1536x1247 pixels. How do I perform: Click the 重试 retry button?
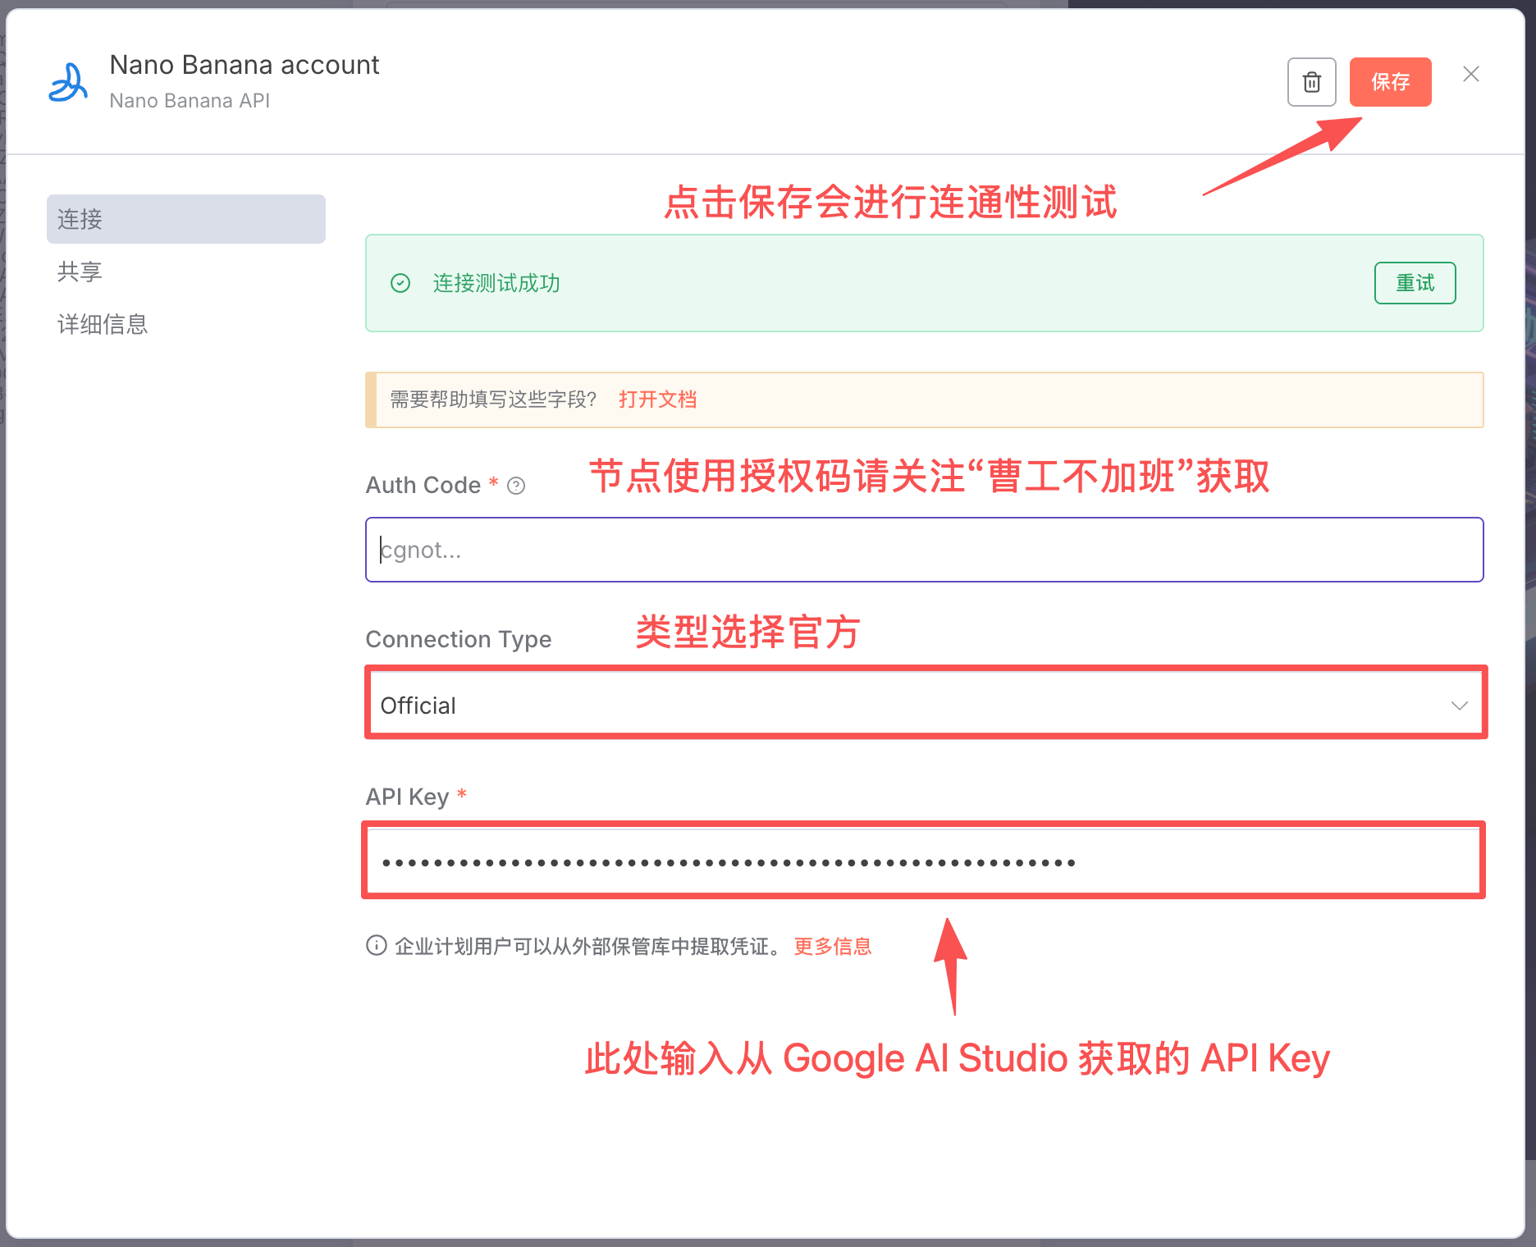1415,283
